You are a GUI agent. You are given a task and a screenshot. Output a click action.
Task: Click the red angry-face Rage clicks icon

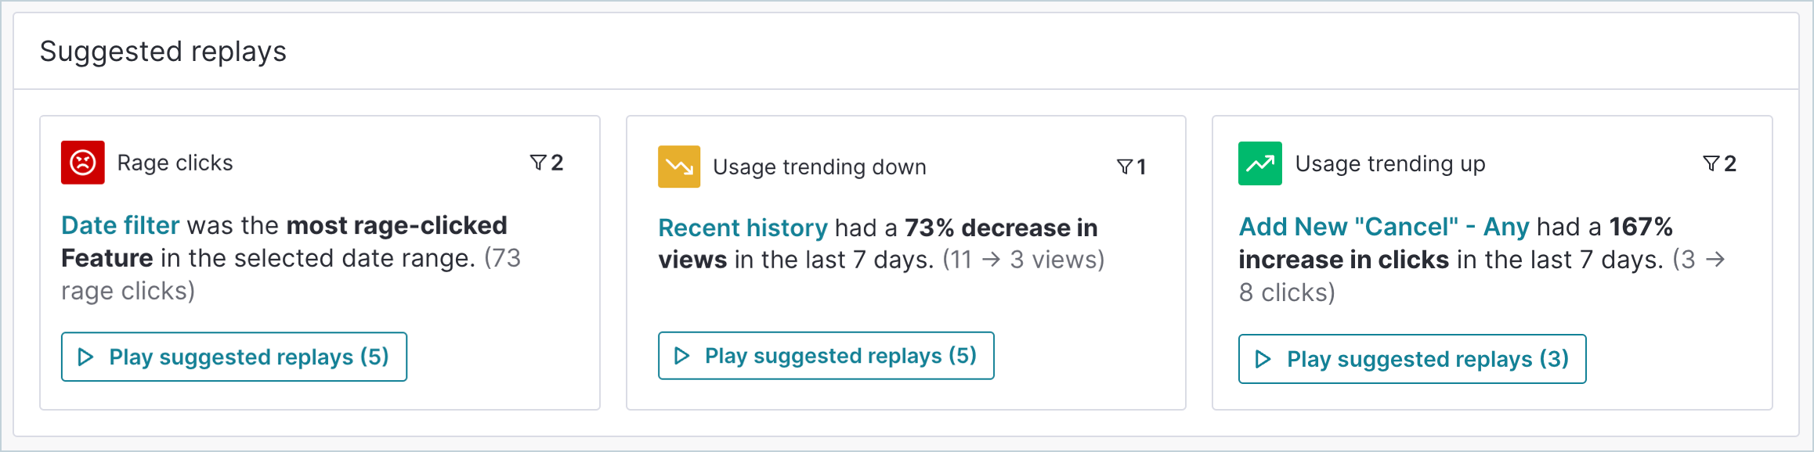pos(83,163)
